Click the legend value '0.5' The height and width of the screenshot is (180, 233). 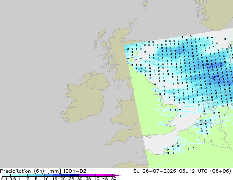pyautogui.click(x=13, y=179)
